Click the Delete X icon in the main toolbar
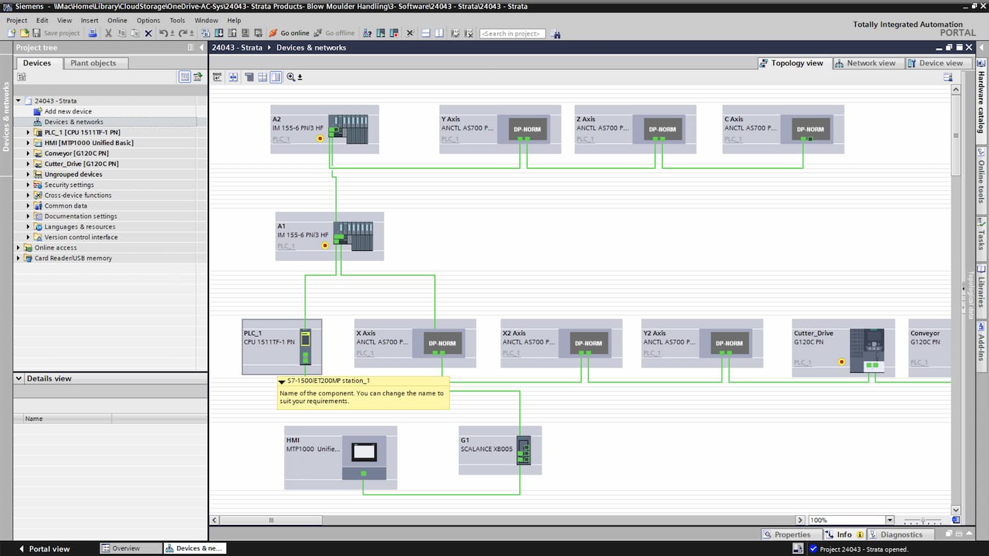This screenshot has width=989, height=556. click(148, 33)
